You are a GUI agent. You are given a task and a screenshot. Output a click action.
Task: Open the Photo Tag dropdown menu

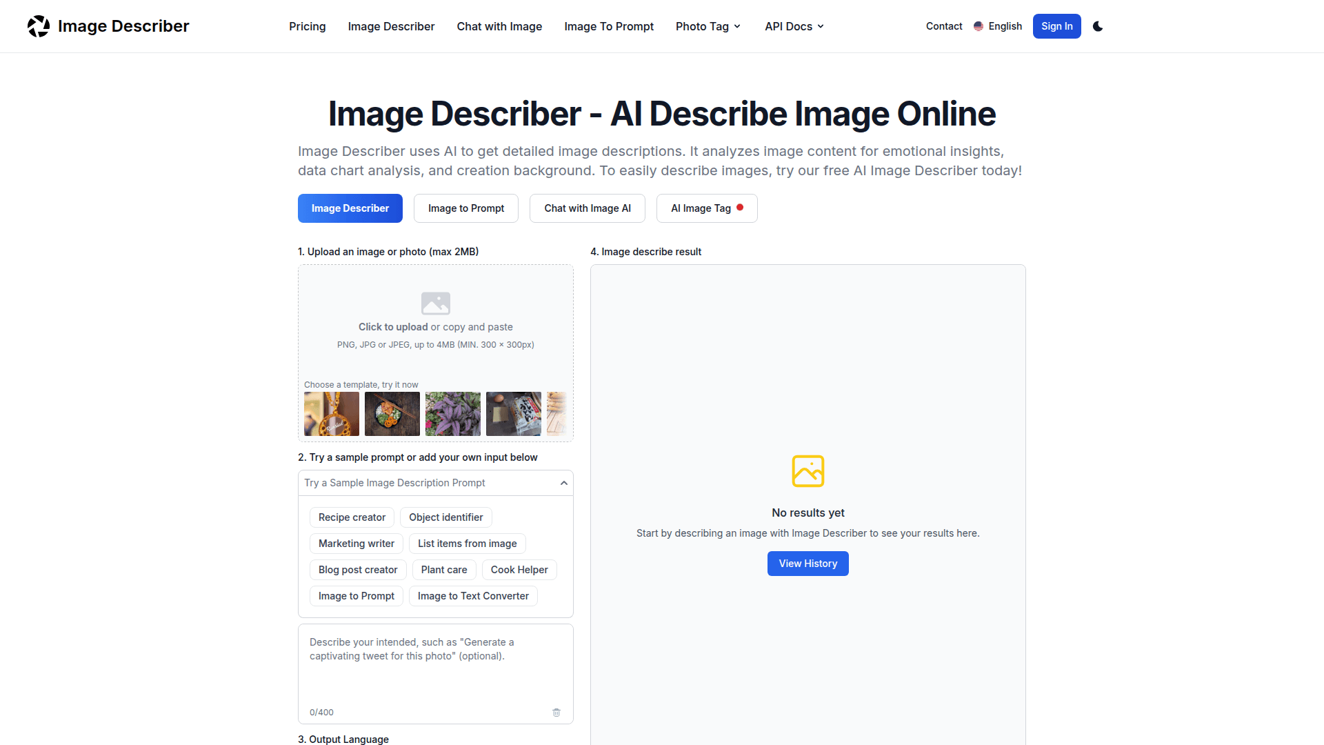[708, 26]
